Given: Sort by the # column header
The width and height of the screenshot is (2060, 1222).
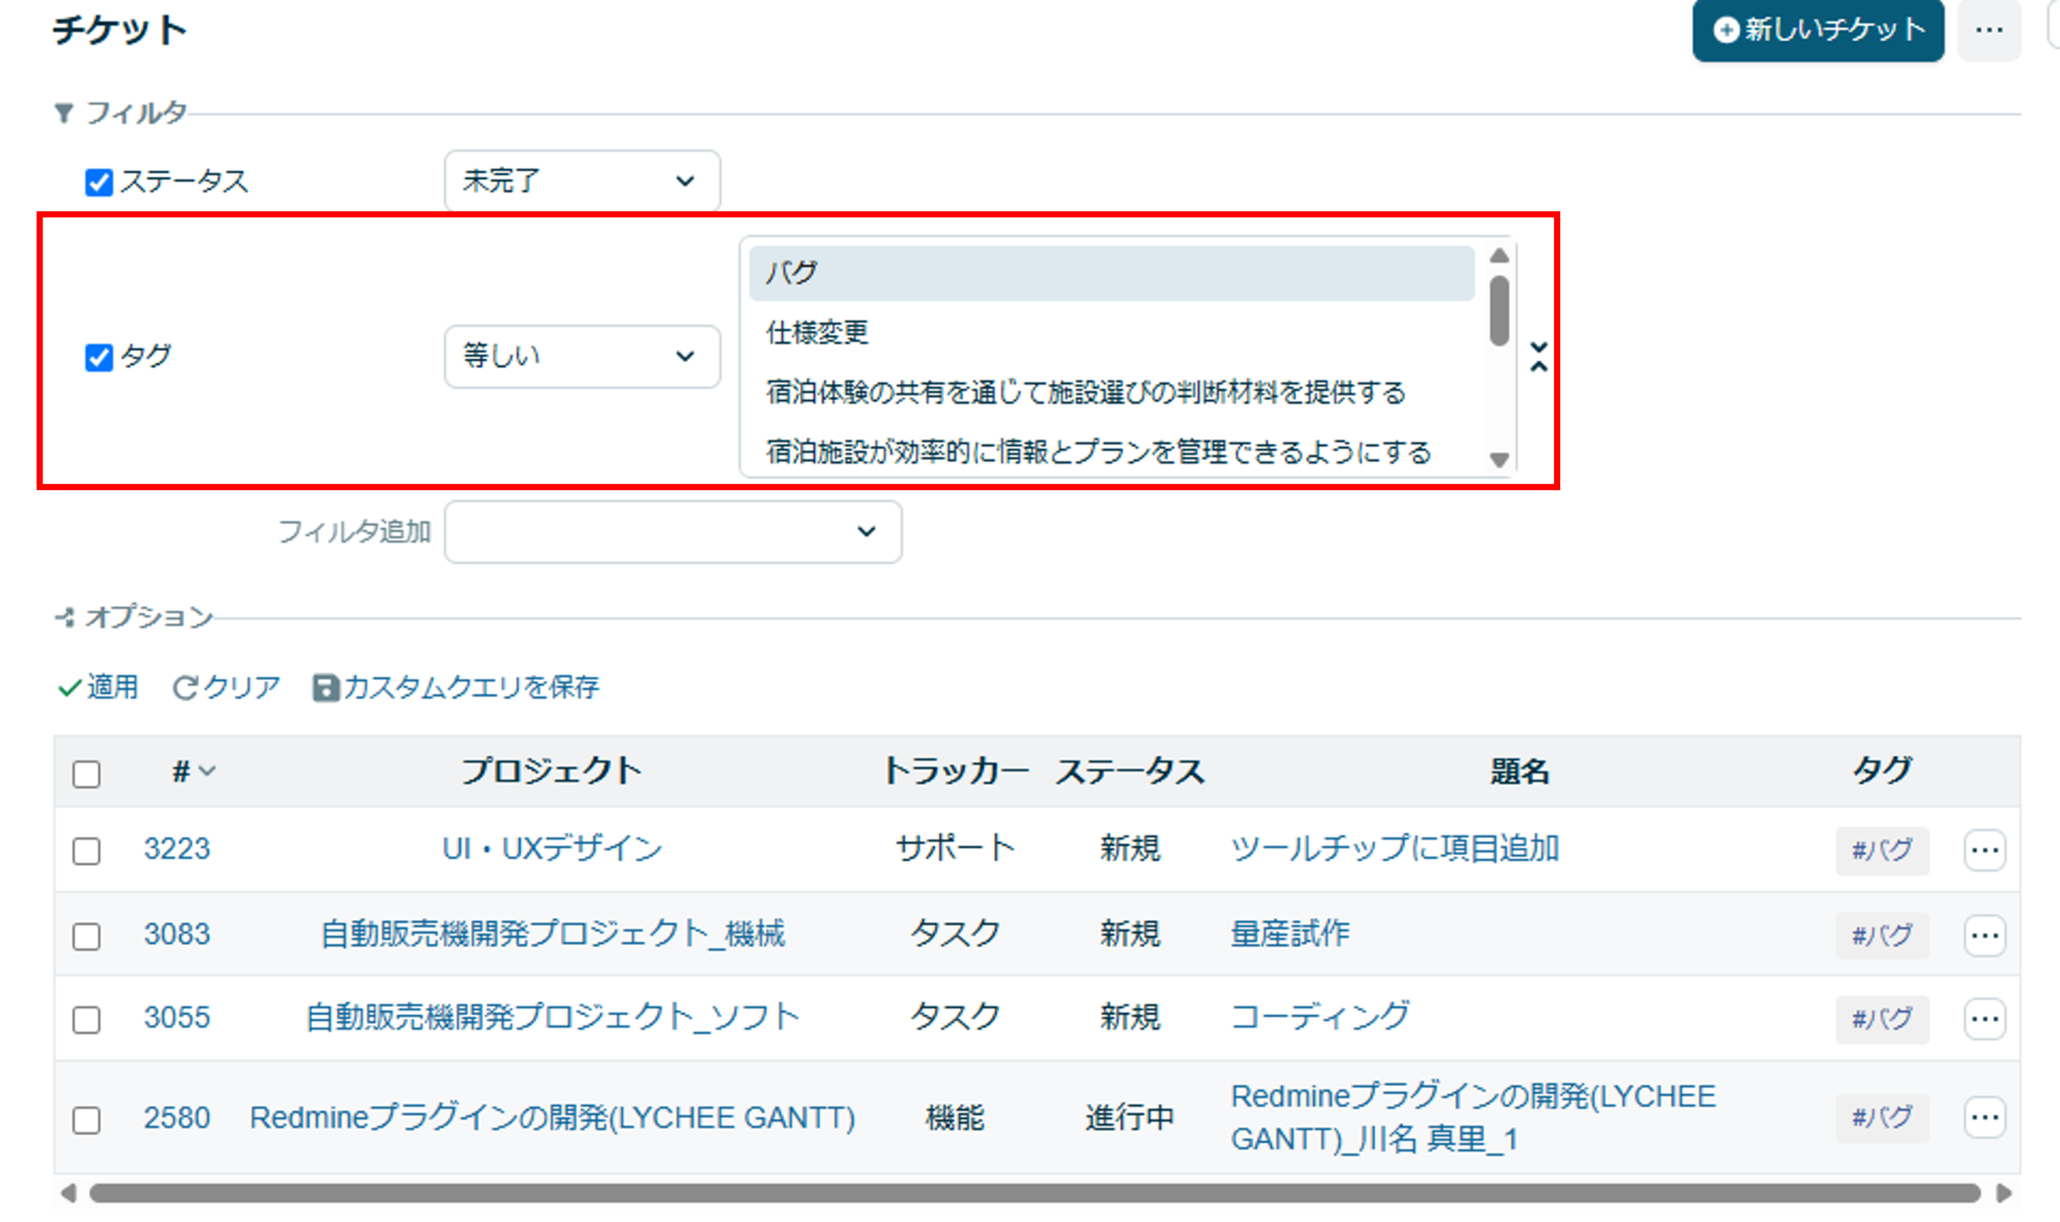Looking at the screenshot, I should 193,771.
